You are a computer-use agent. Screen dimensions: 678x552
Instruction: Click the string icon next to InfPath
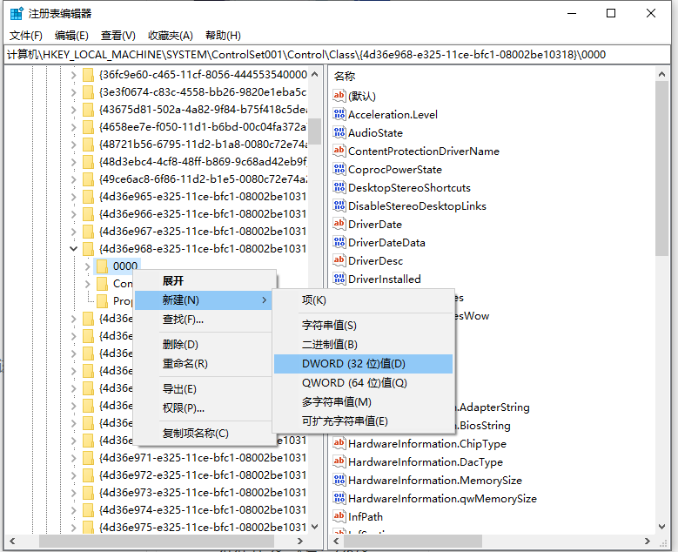(339, 516)
